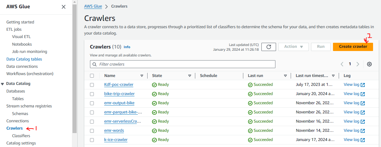The height and width of the screenshot is (147, 381).
Task: Sort by State column arrow
Action: (x=190, y=76)
